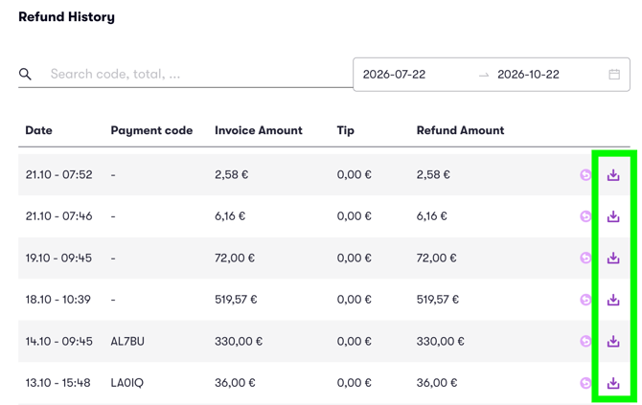The width and height of the screenshot is (642, 405).
Task: Click the Refund History heading
Action: pyautogui.click(x=67, y=17)
